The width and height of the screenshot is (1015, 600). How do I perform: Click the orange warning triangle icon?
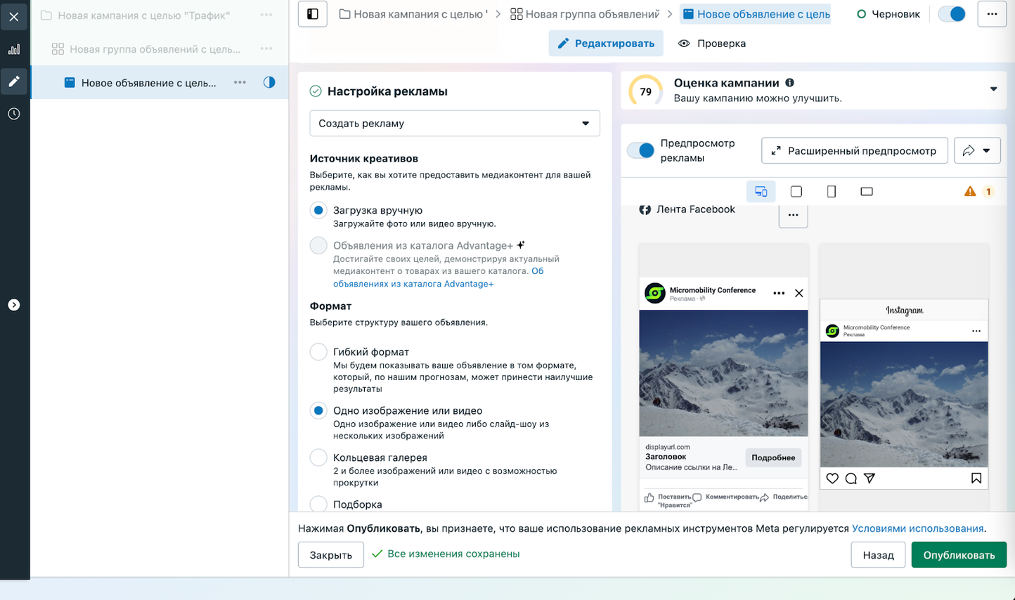(969, 190)
